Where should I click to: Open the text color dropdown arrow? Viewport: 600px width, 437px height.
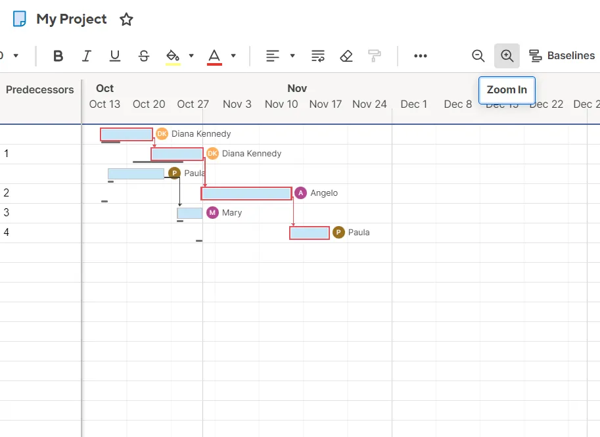coord(233,56)
